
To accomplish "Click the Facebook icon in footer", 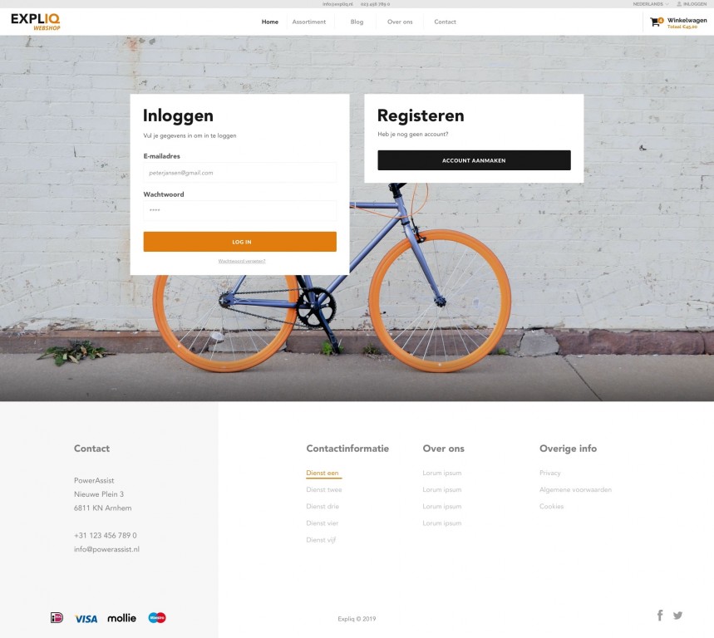I will 660,616.
